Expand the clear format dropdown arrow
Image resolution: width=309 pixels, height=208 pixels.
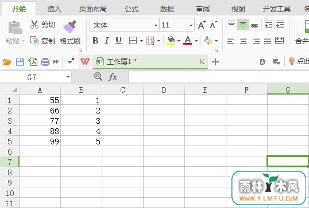(216, 41)
